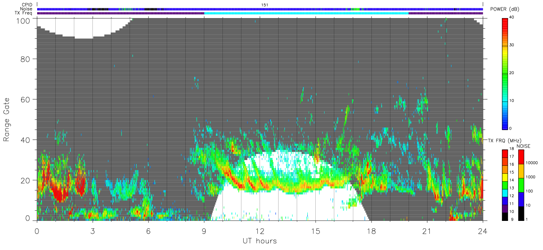Click the NOISE legend title
Image resolution: width=543 pixels, height=250 pixels.
point(523,146)
